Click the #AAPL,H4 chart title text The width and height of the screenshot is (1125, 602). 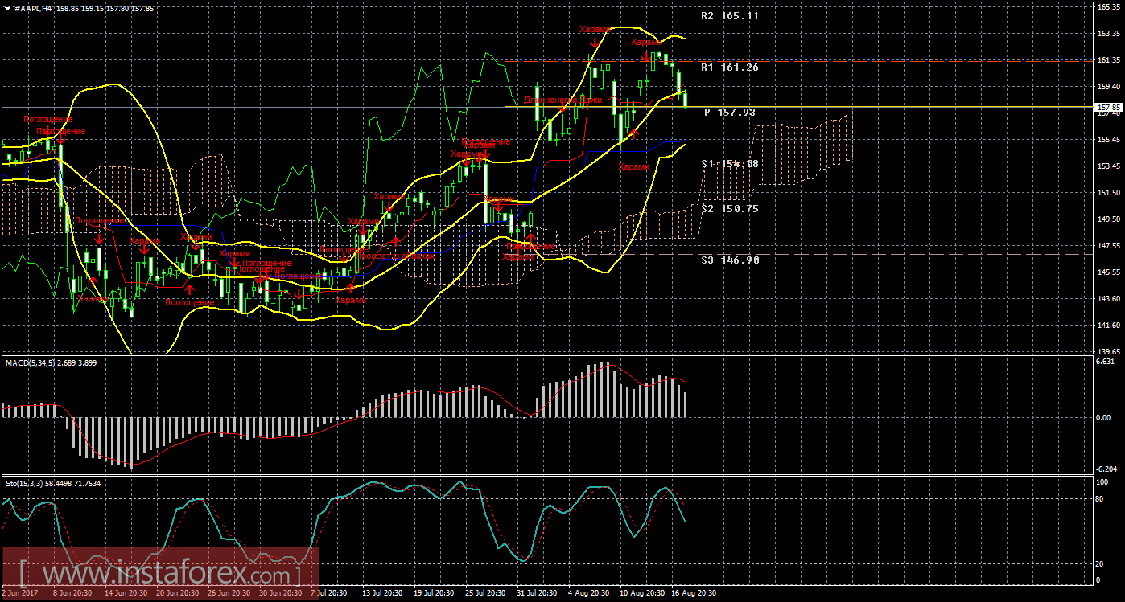[x=40, y=7]
